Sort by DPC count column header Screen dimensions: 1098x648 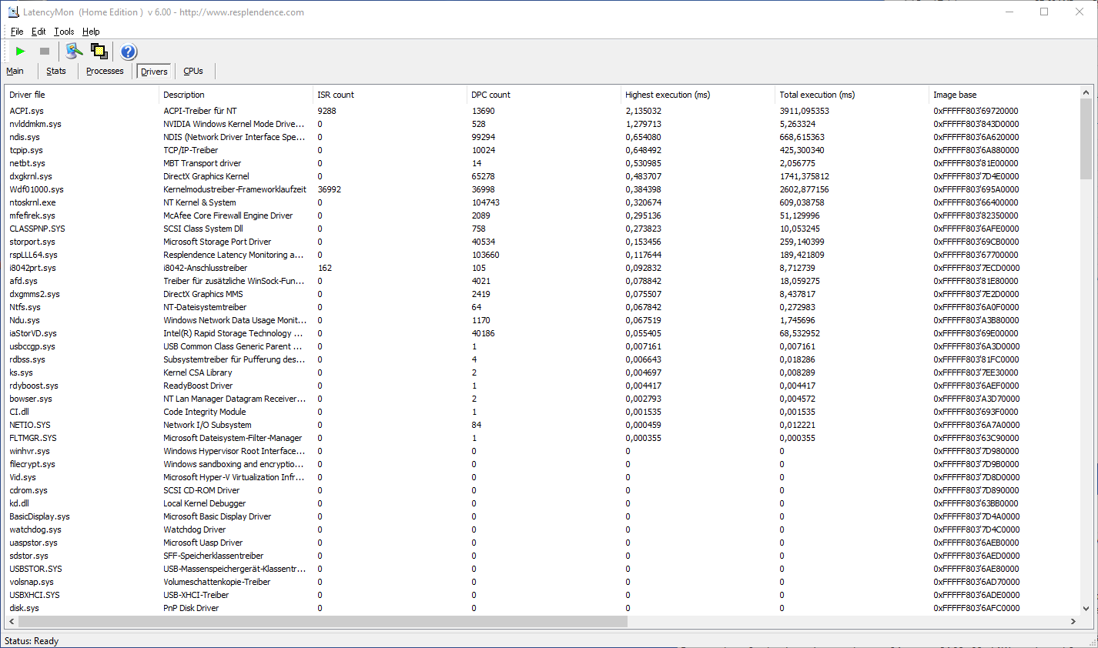pos(544,95)
